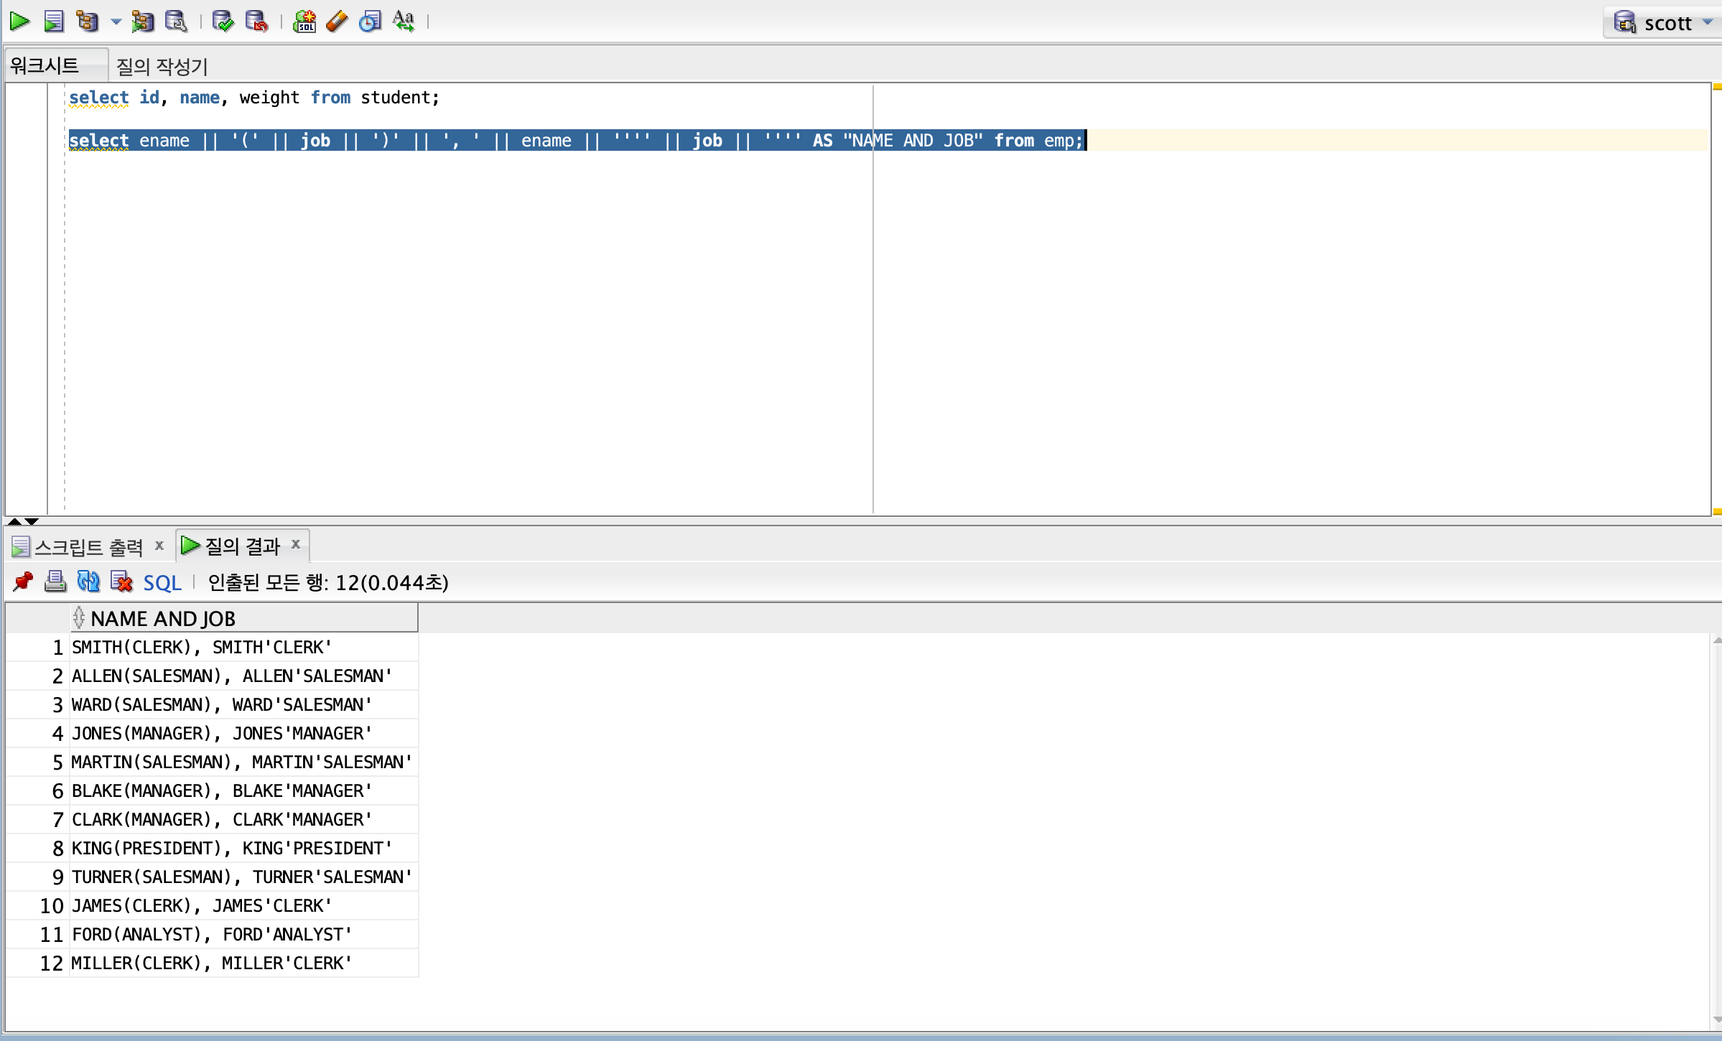Commit changes with the database checkmark icon
Image resolution: width=1722 pixels, height=1041 pixels.
pyautogui.click(x=223, y=22)
